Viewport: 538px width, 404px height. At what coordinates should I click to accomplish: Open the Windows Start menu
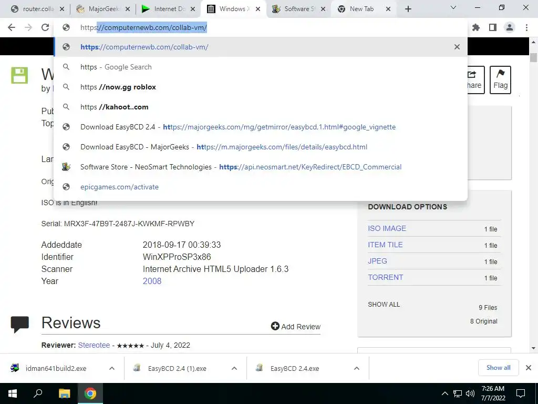click(x=13, y=393)
